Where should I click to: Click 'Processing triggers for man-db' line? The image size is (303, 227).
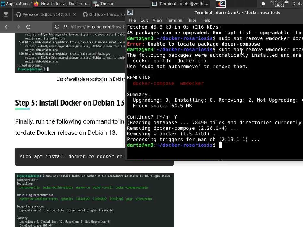193,140
